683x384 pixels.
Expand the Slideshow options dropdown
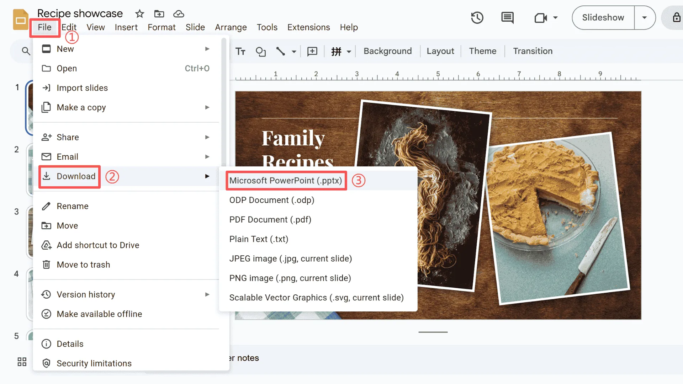coord(644,17)
